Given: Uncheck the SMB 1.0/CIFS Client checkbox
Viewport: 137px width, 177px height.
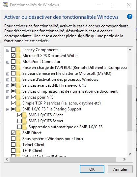Looking at the screenshot, I should pyautogui.click(x=20, y=115).
